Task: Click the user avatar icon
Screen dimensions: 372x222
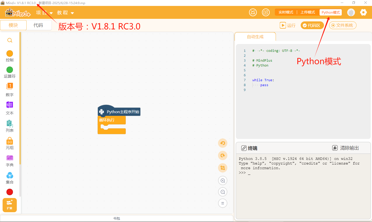Action: (351, 12)
